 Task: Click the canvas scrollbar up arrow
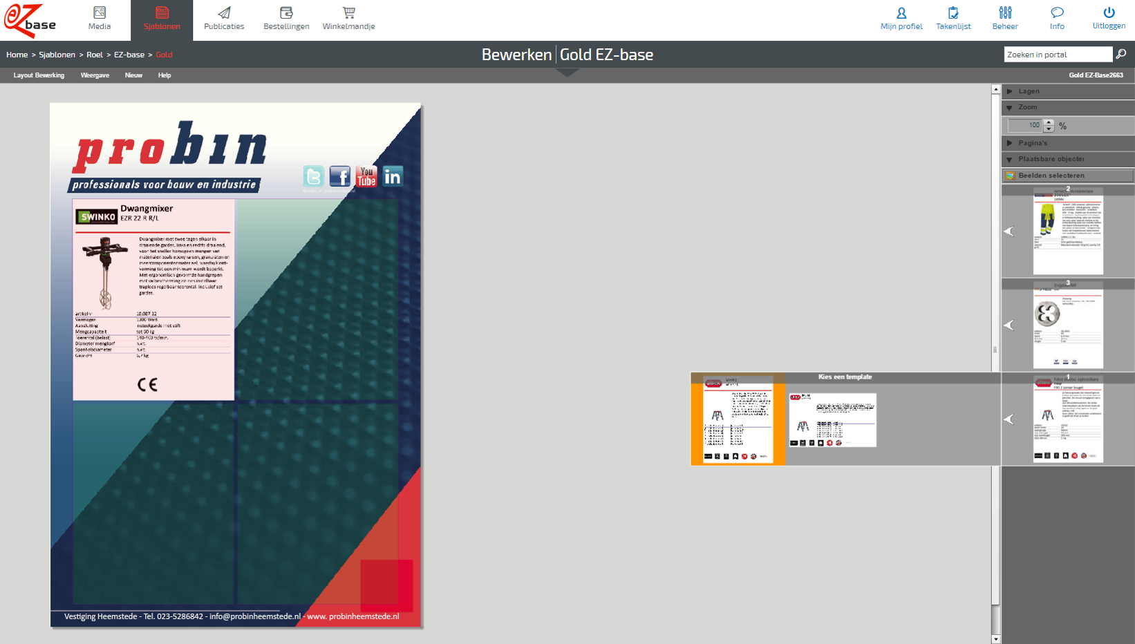tap(995, 89)
